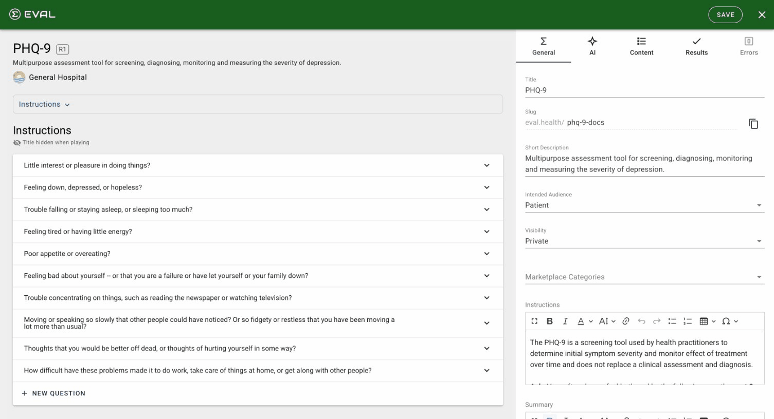Open the Intended Audience dropdown

(x=759, y=204)
